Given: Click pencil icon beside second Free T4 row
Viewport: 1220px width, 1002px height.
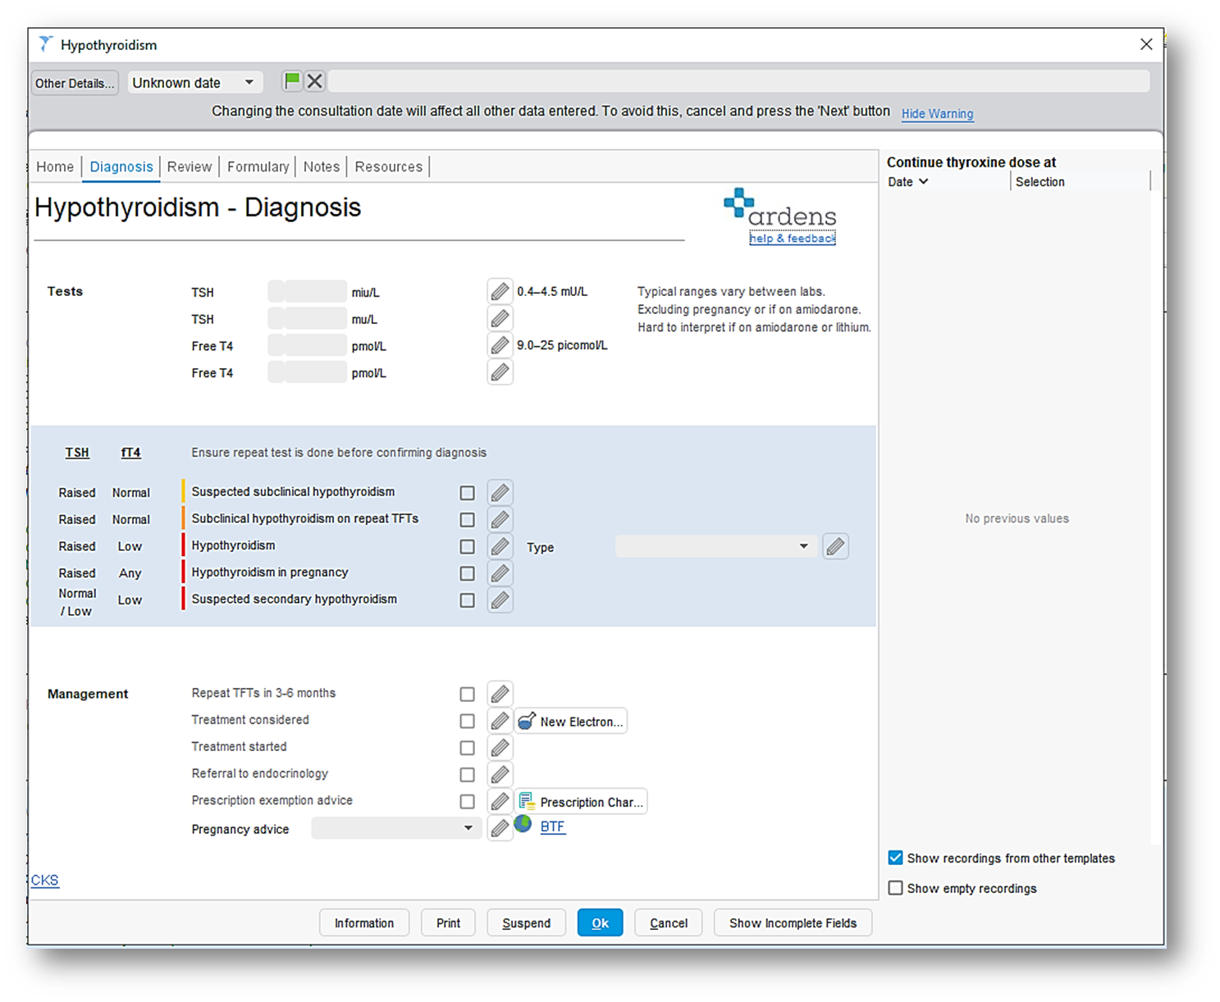Looking at the screenshot, I should point(500,372).
